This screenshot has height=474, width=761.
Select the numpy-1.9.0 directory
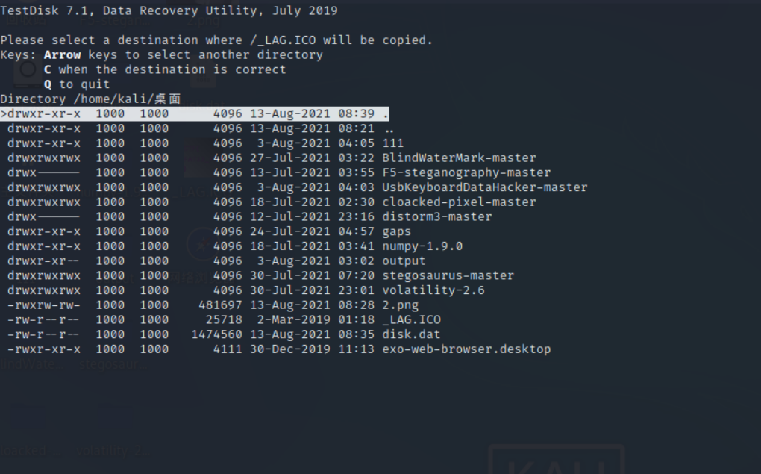pos(422,246)
